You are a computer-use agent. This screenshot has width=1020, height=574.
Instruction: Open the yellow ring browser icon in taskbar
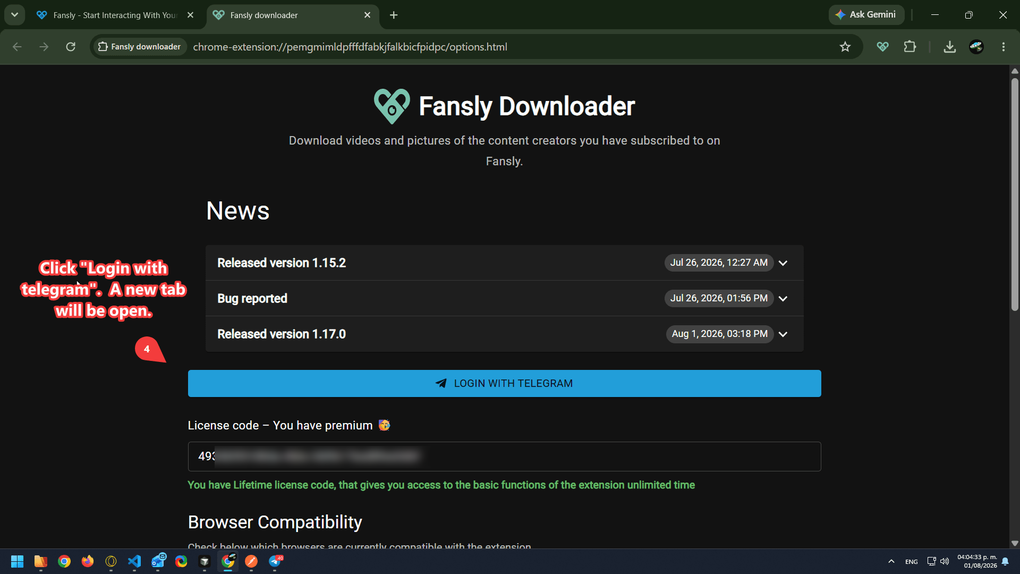tap(111, 561)
